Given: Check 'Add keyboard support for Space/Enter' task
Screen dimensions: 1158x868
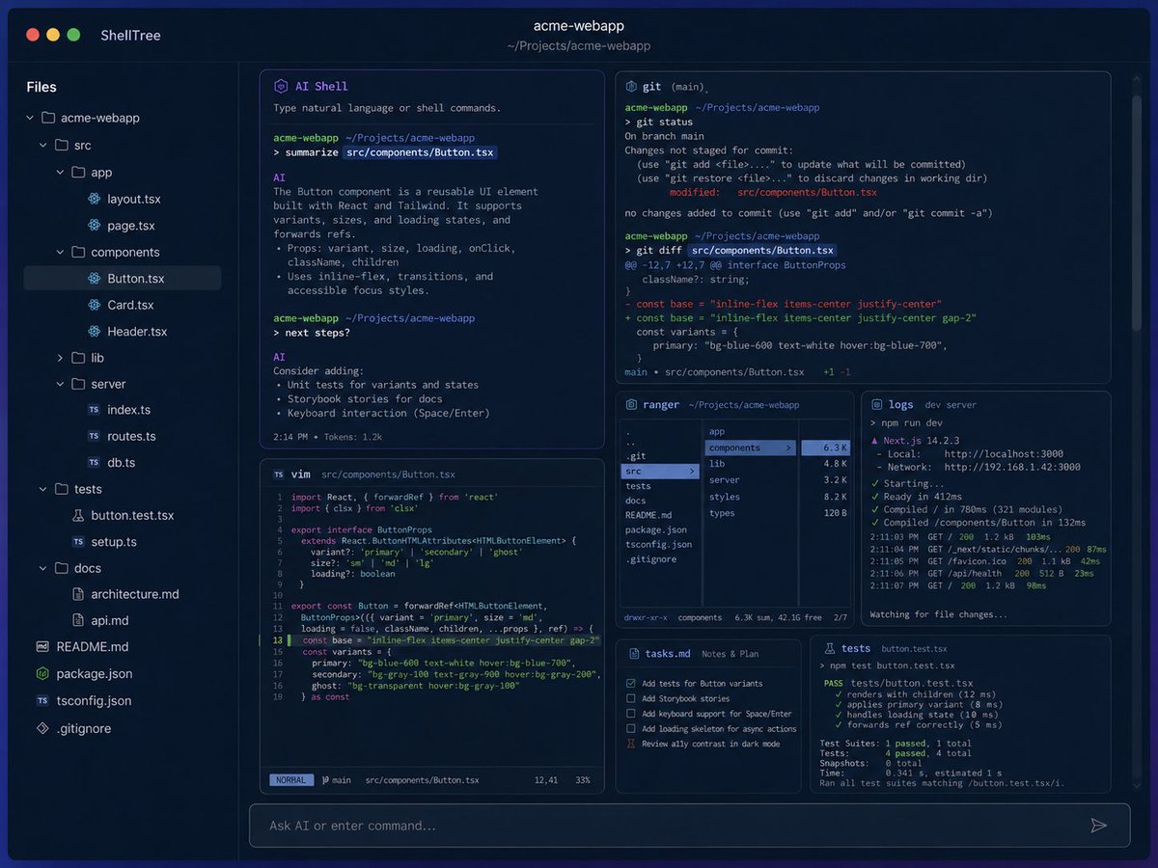Looking at the screenshot, I should [x=631, y=714].
